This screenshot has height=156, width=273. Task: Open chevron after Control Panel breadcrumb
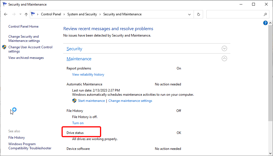coord(64,14)
